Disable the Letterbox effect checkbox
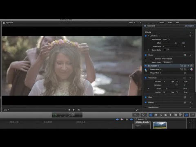Viewport: 196px width, 147px height. 145,36
